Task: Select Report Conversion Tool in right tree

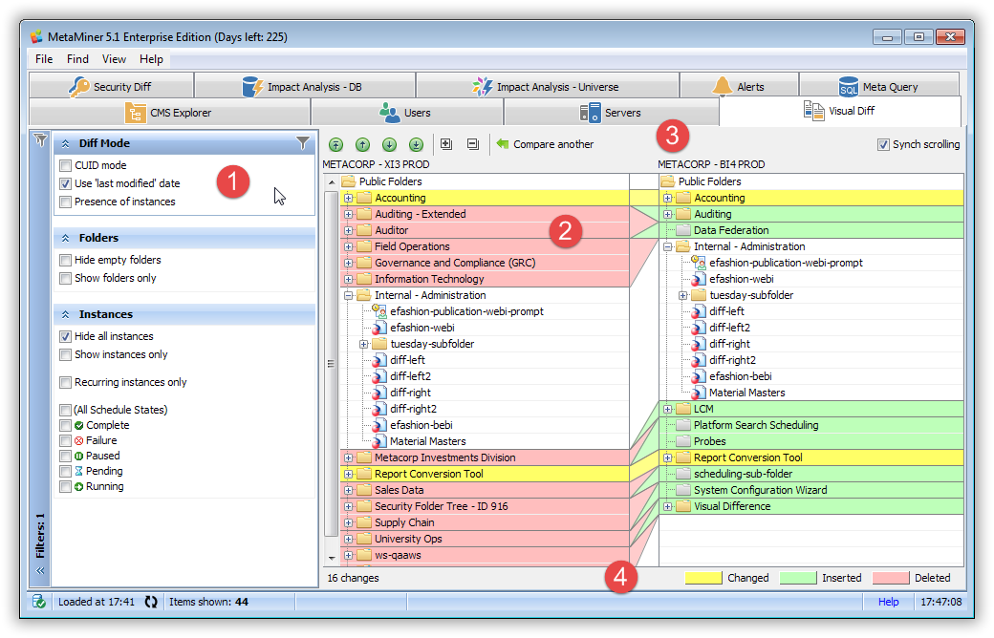Action: click(747, 457)
